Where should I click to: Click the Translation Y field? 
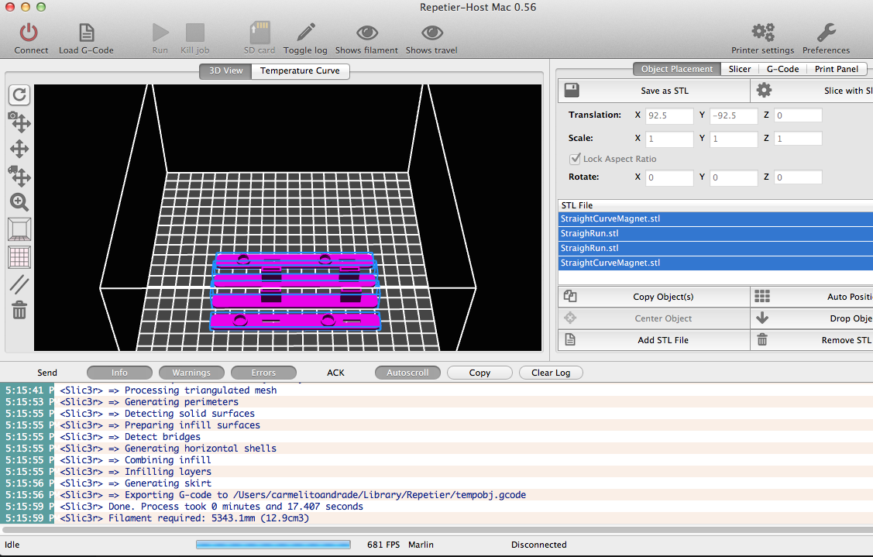tap(734, 115)
